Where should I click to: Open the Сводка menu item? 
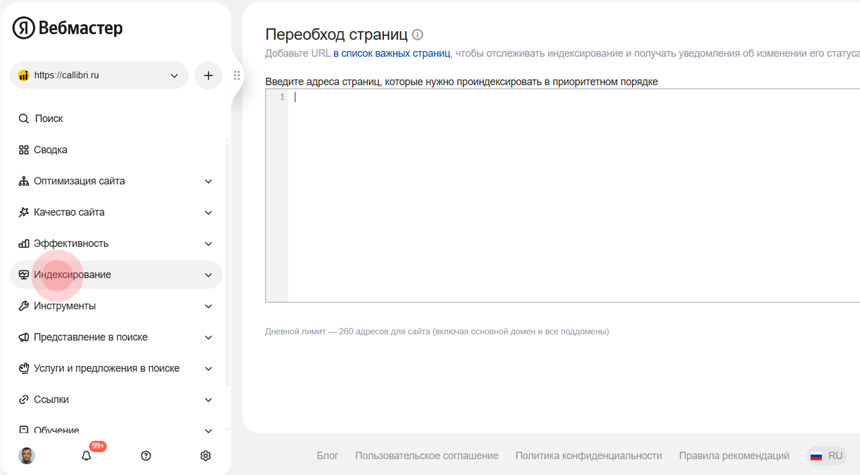pyautogui.click(x=51, y=150)
